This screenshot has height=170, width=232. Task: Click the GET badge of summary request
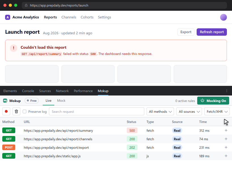coord(9,130)
